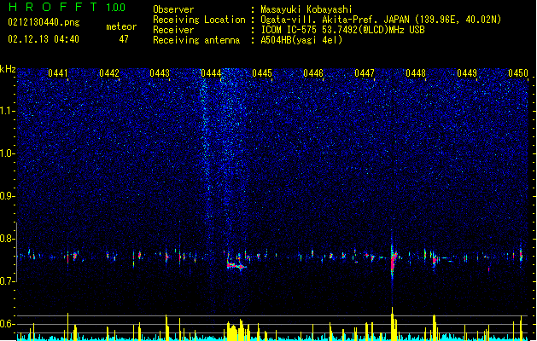Viewport: 537px width, 341px height.
Task: Click the 0.9 kHz frequency axis label
Action: 8,196
